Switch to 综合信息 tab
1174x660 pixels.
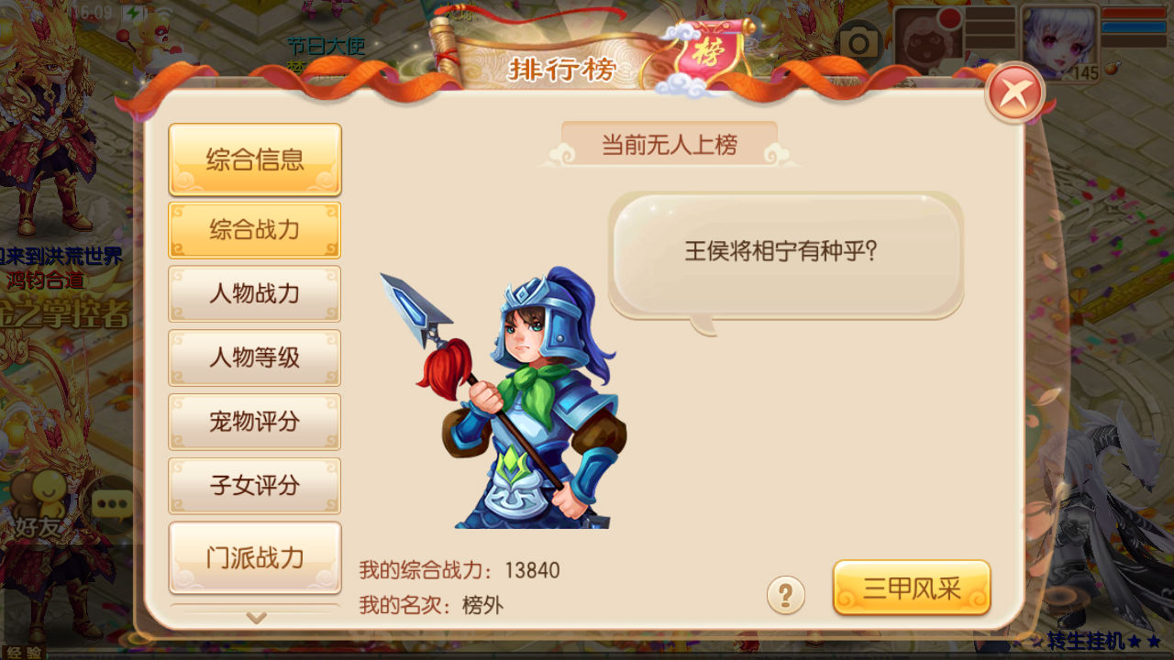pos(255,159)
